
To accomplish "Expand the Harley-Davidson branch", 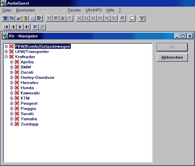I will (x=11, y=77).
